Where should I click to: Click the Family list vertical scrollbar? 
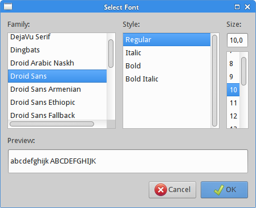111,54
